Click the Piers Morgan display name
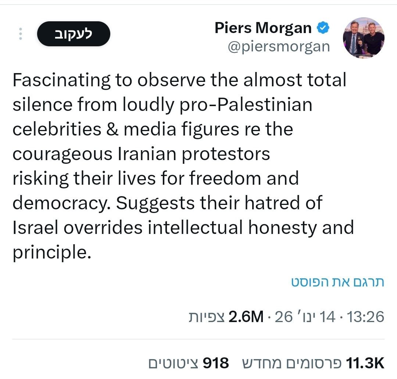 point(263,28)
